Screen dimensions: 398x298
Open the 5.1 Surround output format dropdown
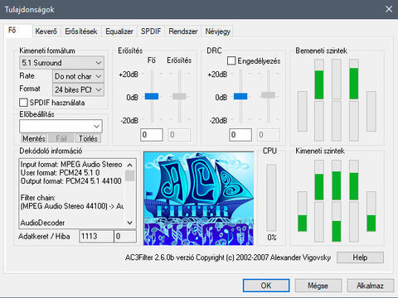61,63
